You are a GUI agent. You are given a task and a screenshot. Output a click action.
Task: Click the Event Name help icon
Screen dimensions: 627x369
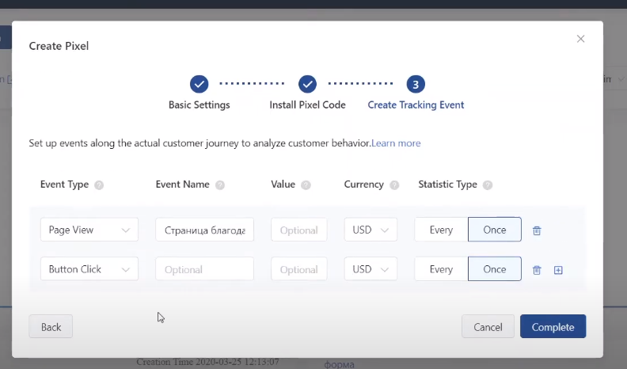(x=220, y=185)
